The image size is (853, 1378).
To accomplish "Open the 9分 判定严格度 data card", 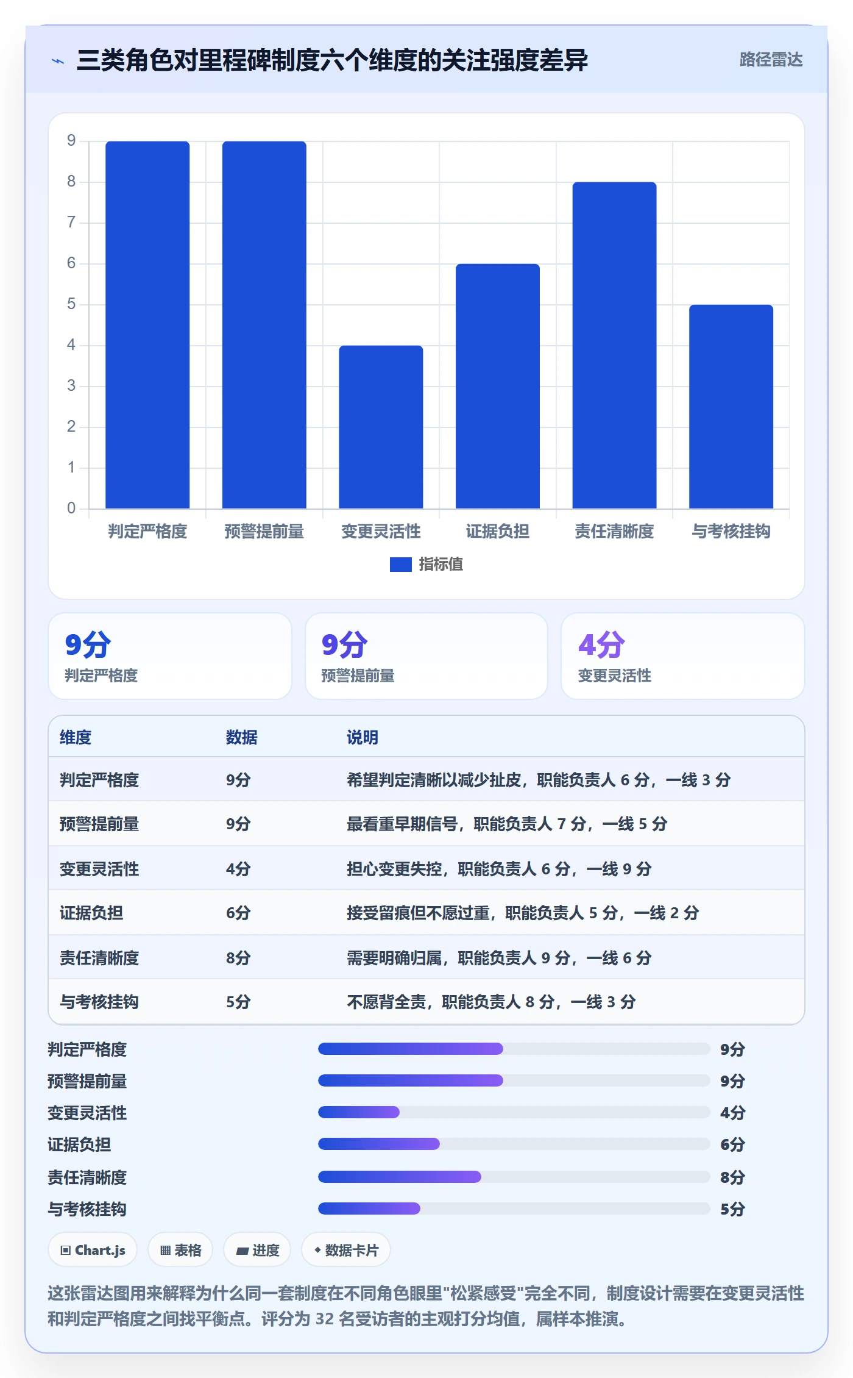I will click(x=170, y=656).
